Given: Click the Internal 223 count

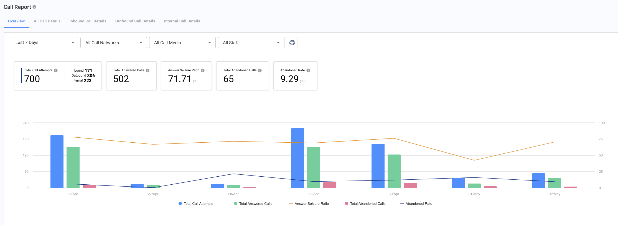Looking at the screenshot, I should (x=82, y=80).
